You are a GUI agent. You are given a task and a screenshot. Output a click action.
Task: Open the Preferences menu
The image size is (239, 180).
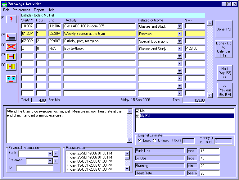point(21,10)
